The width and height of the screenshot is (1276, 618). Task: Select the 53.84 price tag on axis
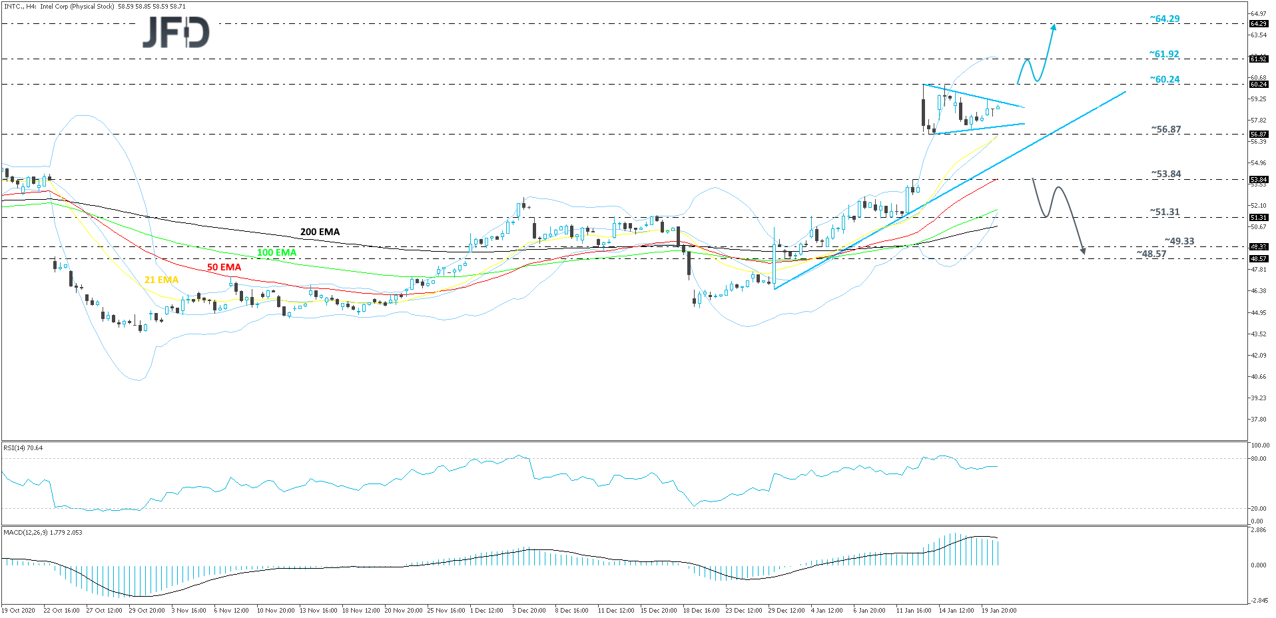(1258, 180)
